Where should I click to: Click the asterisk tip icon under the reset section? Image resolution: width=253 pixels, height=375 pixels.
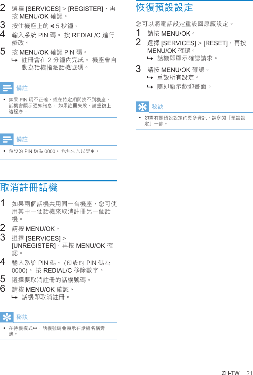[143, 107]
